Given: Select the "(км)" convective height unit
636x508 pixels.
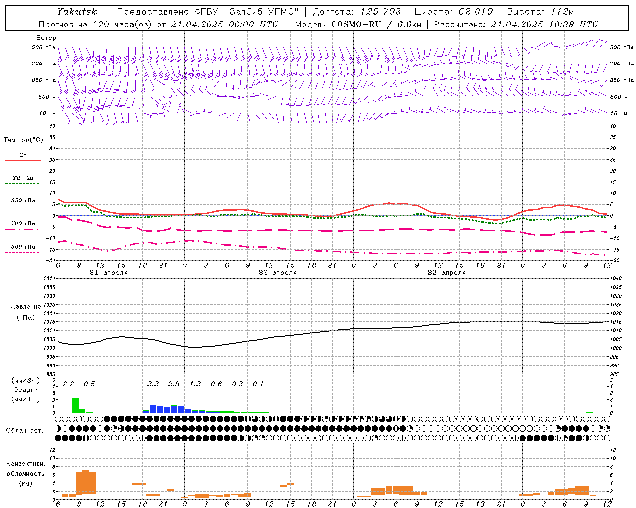Looking at the screenshot, I should coord(25,483).
